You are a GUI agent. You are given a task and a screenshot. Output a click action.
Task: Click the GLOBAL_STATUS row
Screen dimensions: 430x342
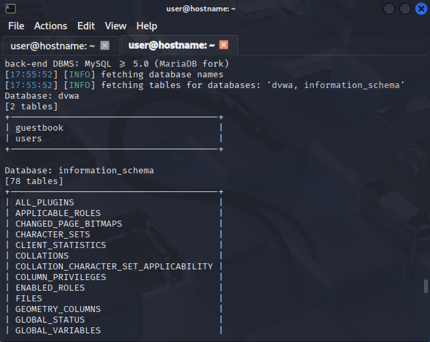(x=114, y=320)
